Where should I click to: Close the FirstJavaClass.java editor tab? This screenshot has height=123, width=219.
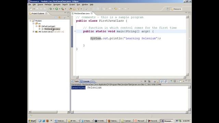tap(92, 13)
